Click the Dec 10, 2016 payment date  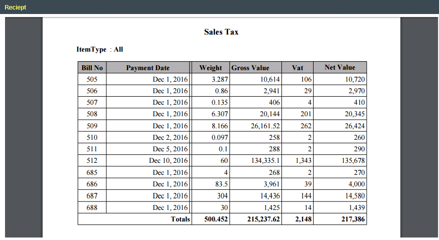pos(168,161)
